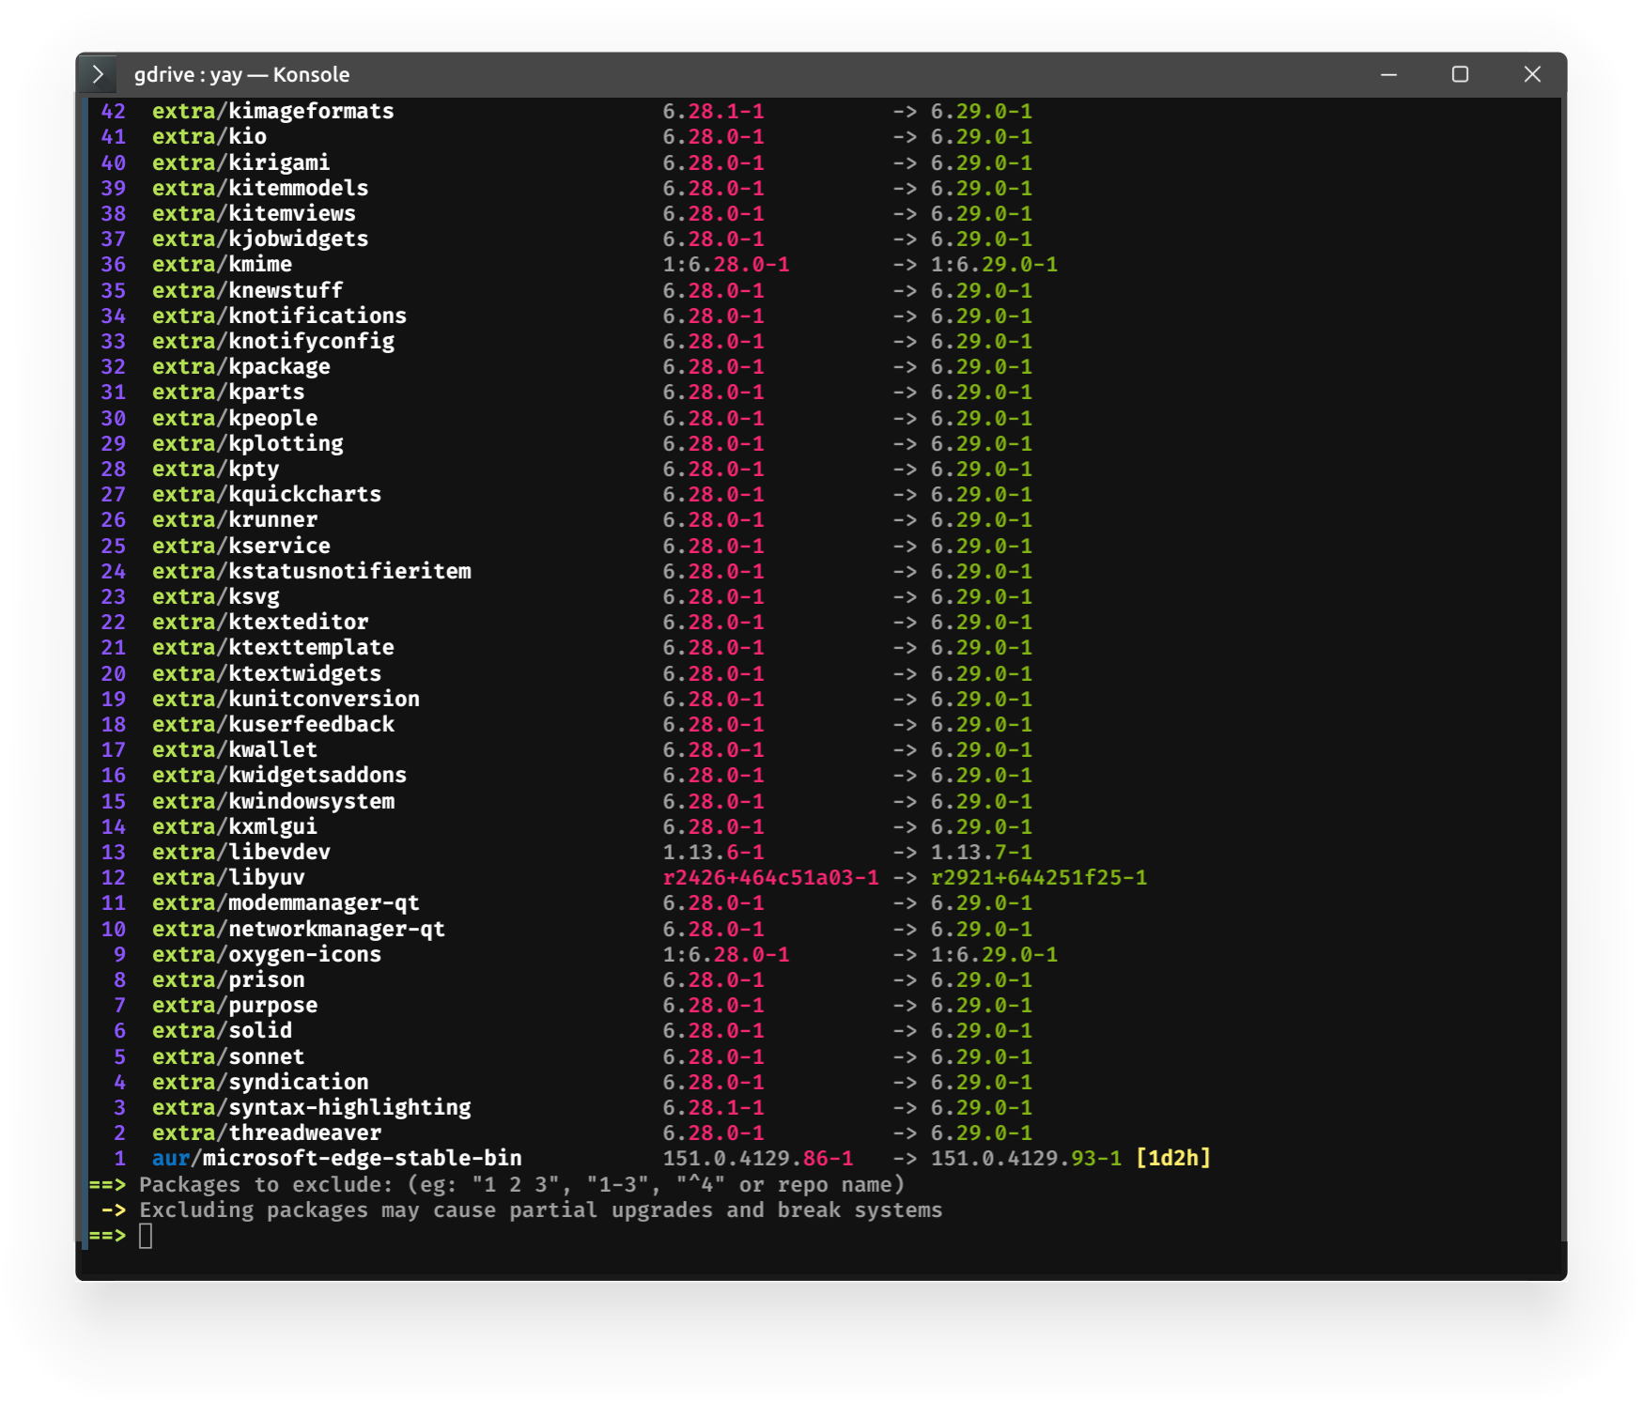Click the old version '151.0.4129.86-1'

758,1159
